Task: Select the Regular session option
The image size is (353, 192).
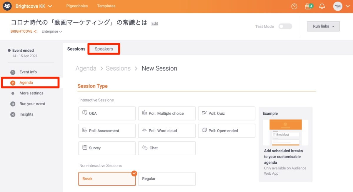Action: click(166, 179)
